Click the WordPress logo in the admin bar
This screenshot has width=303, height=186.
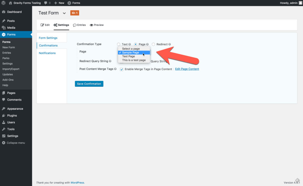(3, 3)
